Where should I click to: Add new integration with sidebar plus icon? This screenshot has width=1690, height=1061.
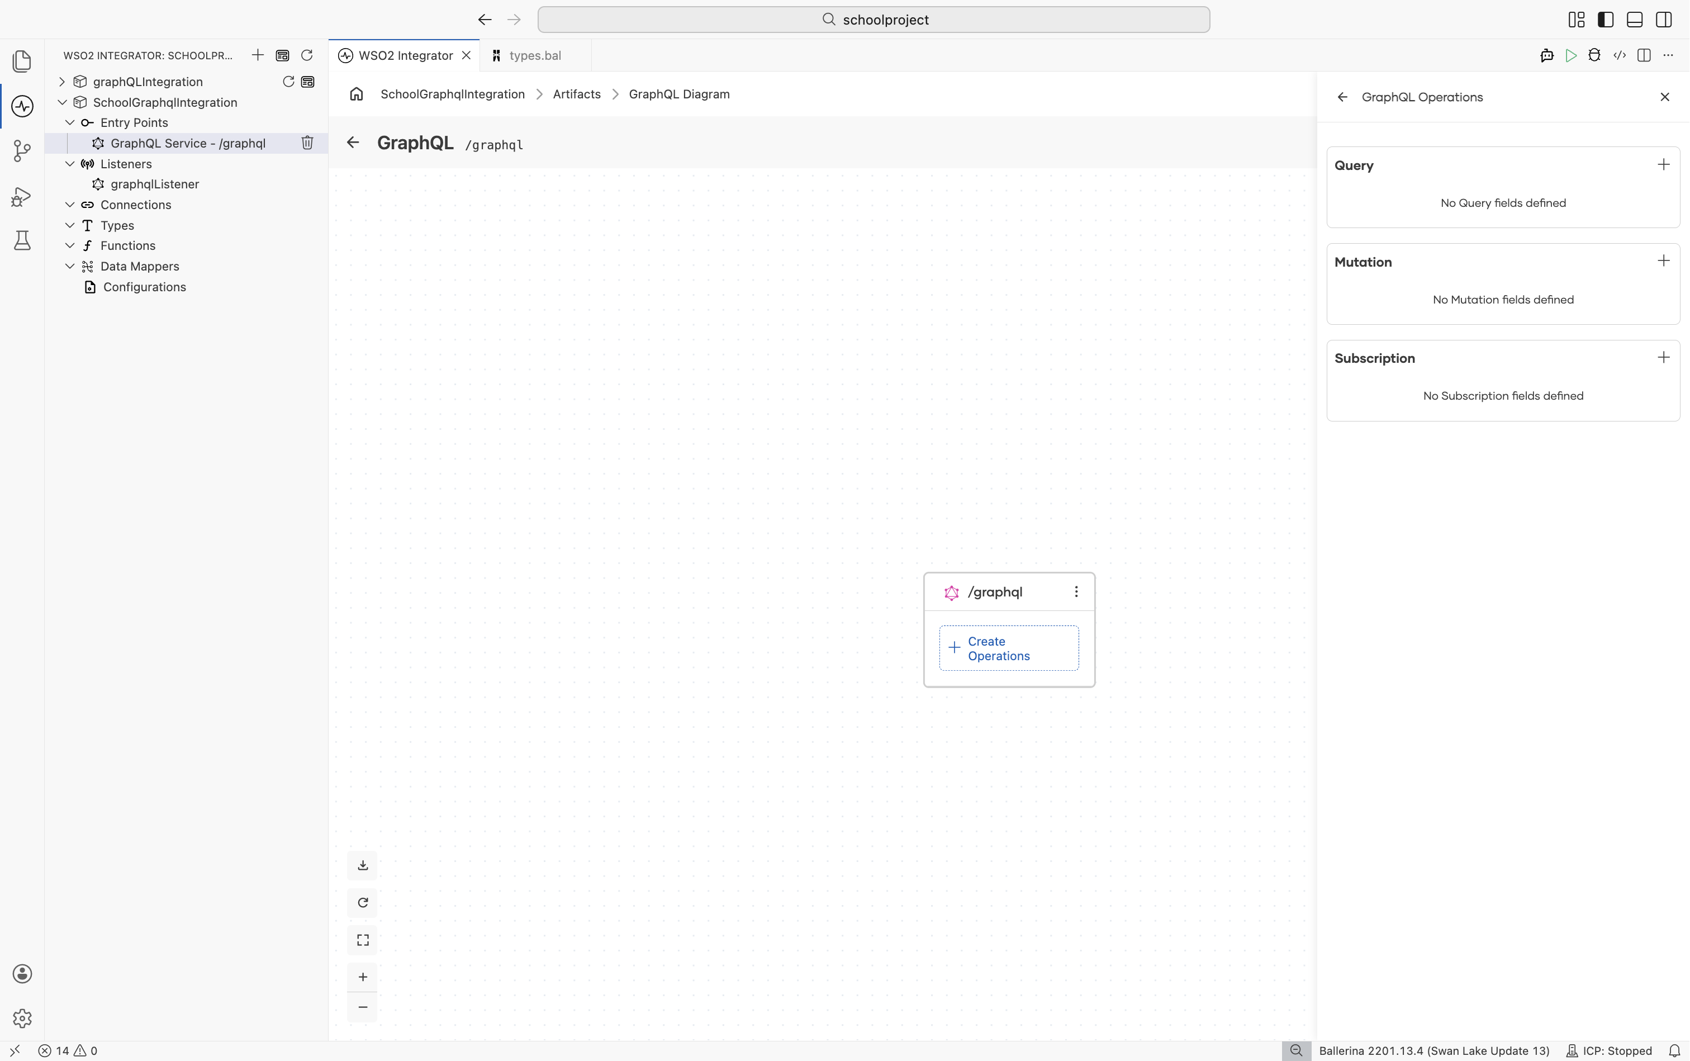[258, 55]
